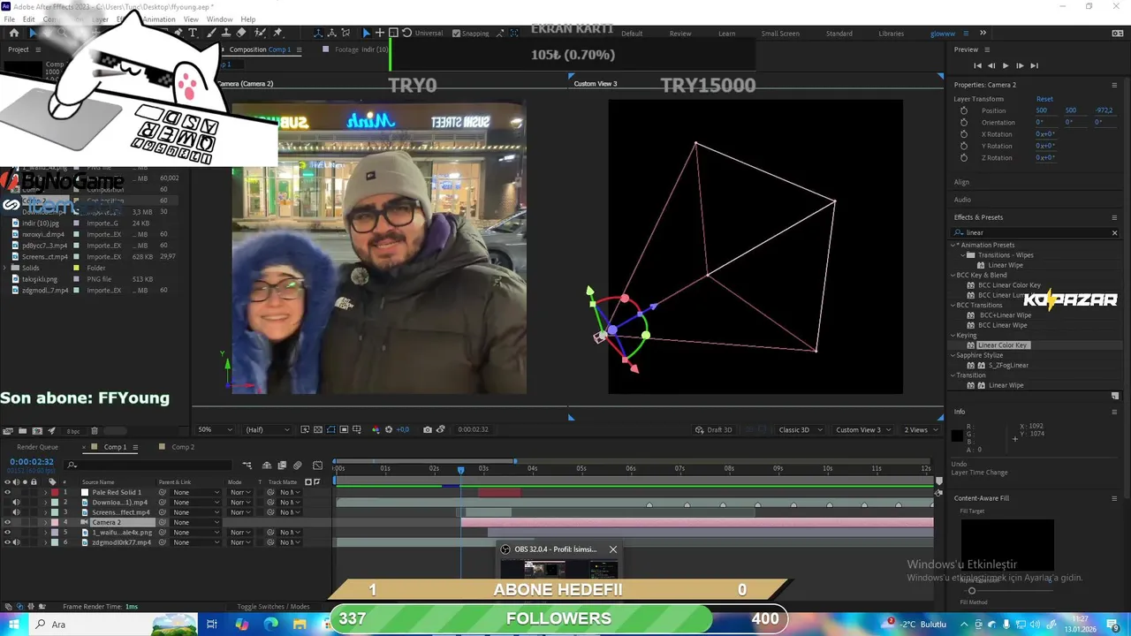
Task: Jump to first frame in Preview panel
Action: [x=977, y=65]
